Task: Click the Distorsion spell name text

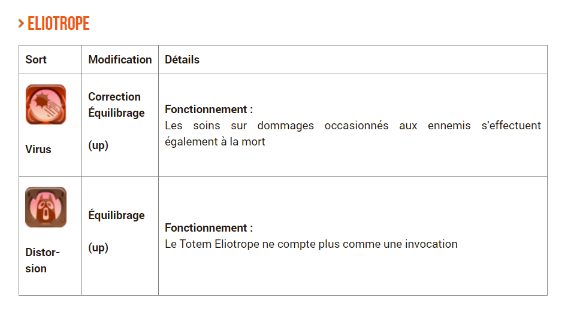Action: [42, 260]
